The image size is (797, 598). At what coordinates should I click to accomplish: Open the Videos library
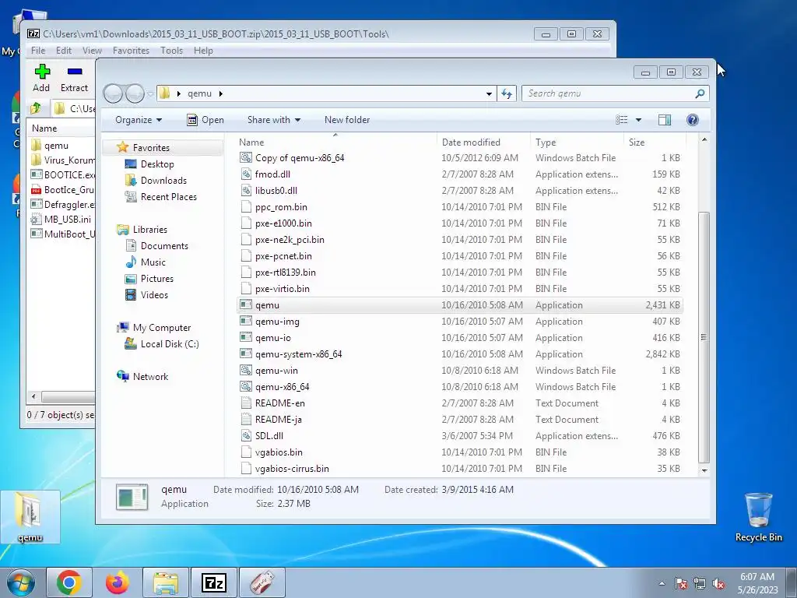pyautogui.click(x=154, y=295)
